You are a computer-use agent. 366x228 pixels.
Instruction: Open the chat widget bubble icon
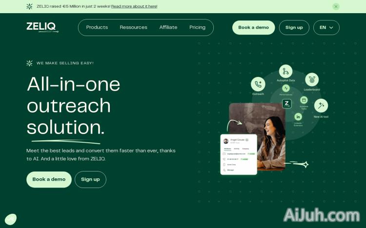click(11, 219)
